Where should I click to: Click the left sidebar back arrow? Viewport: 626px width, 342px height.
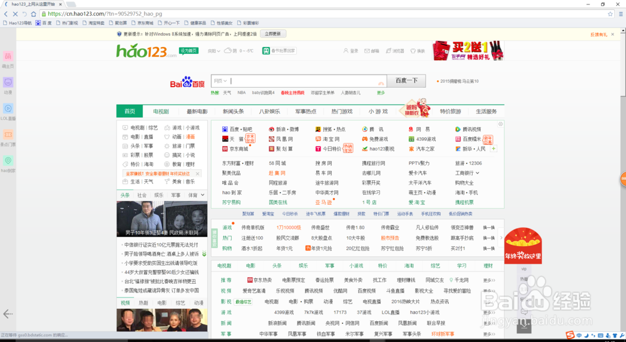coord(8,314)
